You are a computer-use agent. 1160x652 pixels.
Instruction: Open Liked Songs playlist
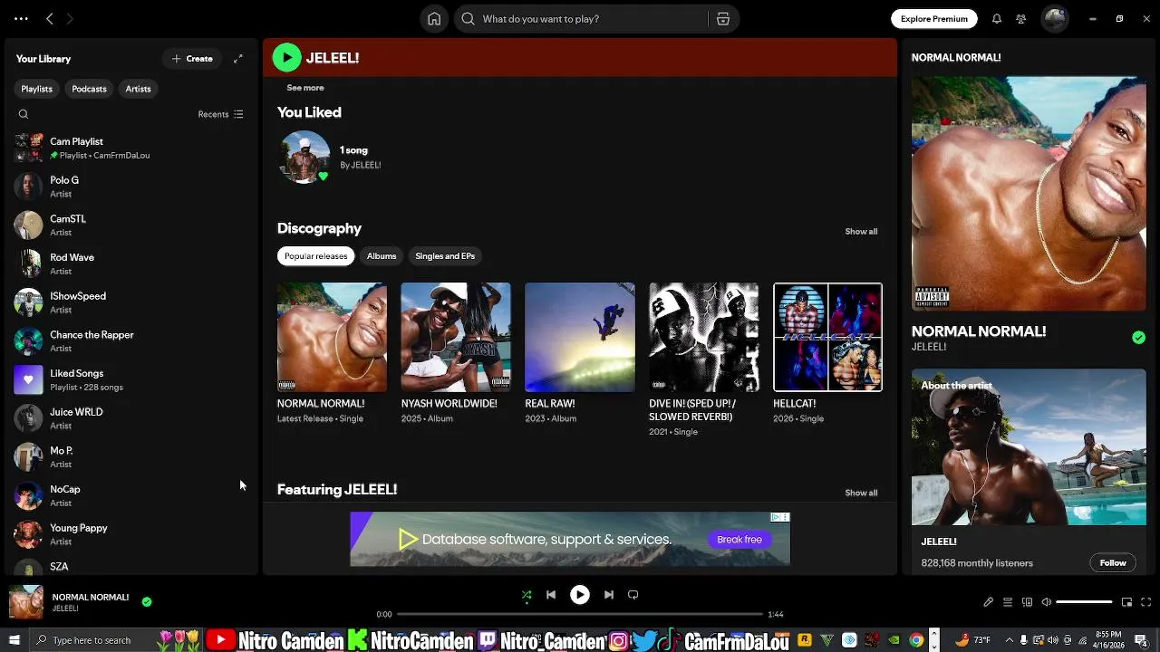[130, 379]
